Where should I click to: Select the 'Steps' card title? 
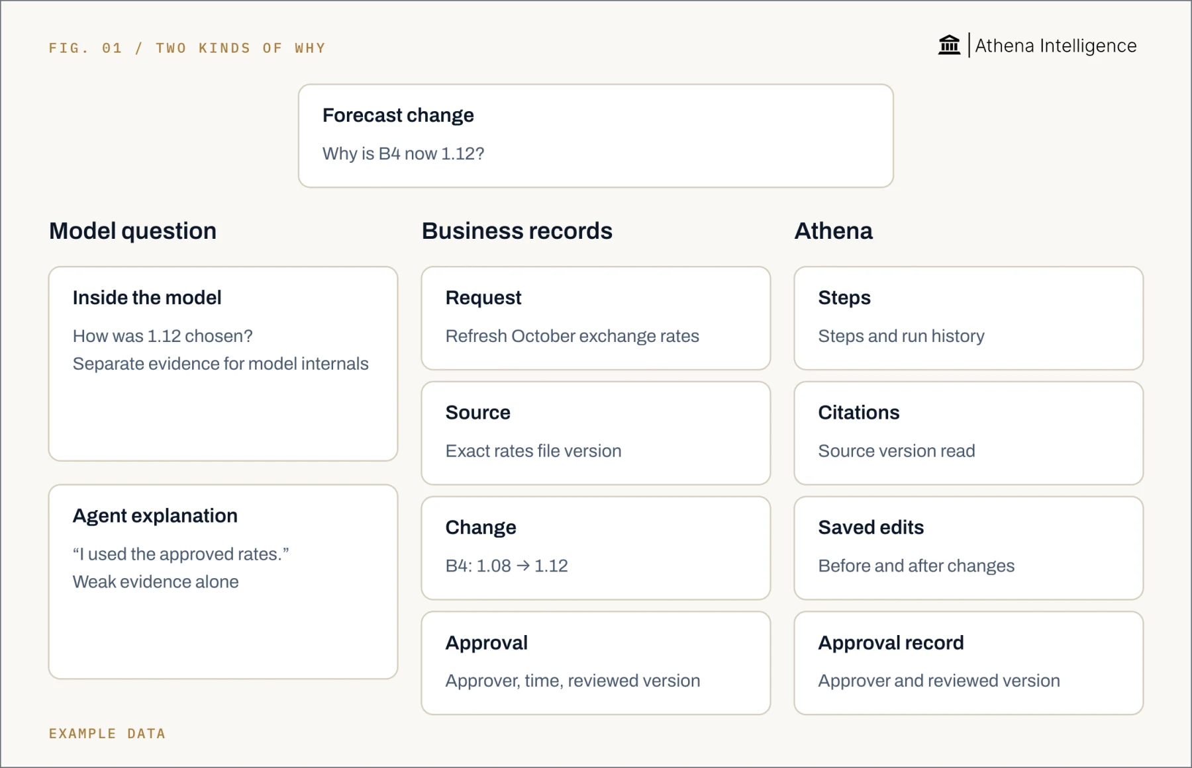[844, 298]
